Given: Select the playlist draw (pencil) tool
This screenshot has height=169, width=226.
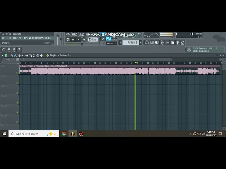Looking at the screenshot, I should click(12, 56).
